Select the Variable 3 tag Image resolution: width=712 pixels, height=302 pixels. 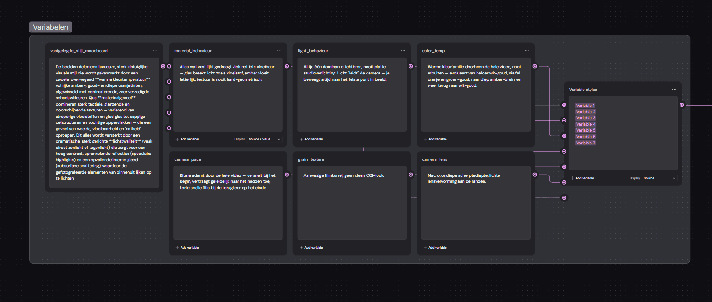coord(585,118)
